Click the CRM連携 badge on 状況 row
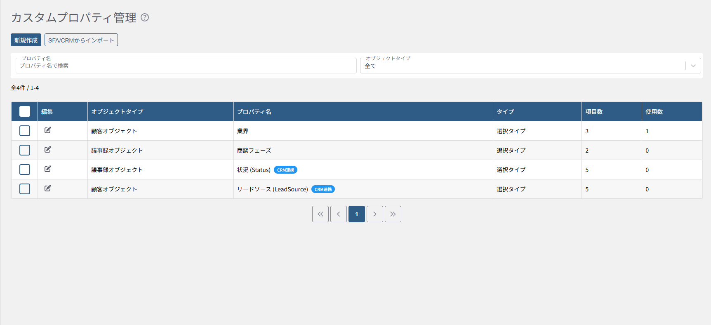The width and height of the screenshot is (711, 325). tap(285, 170)
